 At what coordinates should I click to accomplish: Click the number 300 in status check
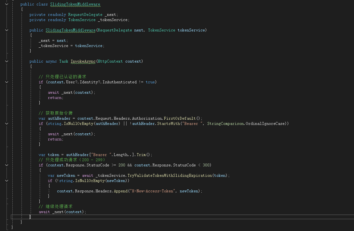[206, 165]
